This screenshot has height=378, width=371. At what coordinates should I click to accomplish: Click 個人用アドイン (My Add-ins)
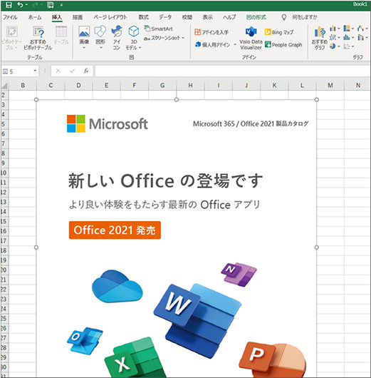click(213, 45)
